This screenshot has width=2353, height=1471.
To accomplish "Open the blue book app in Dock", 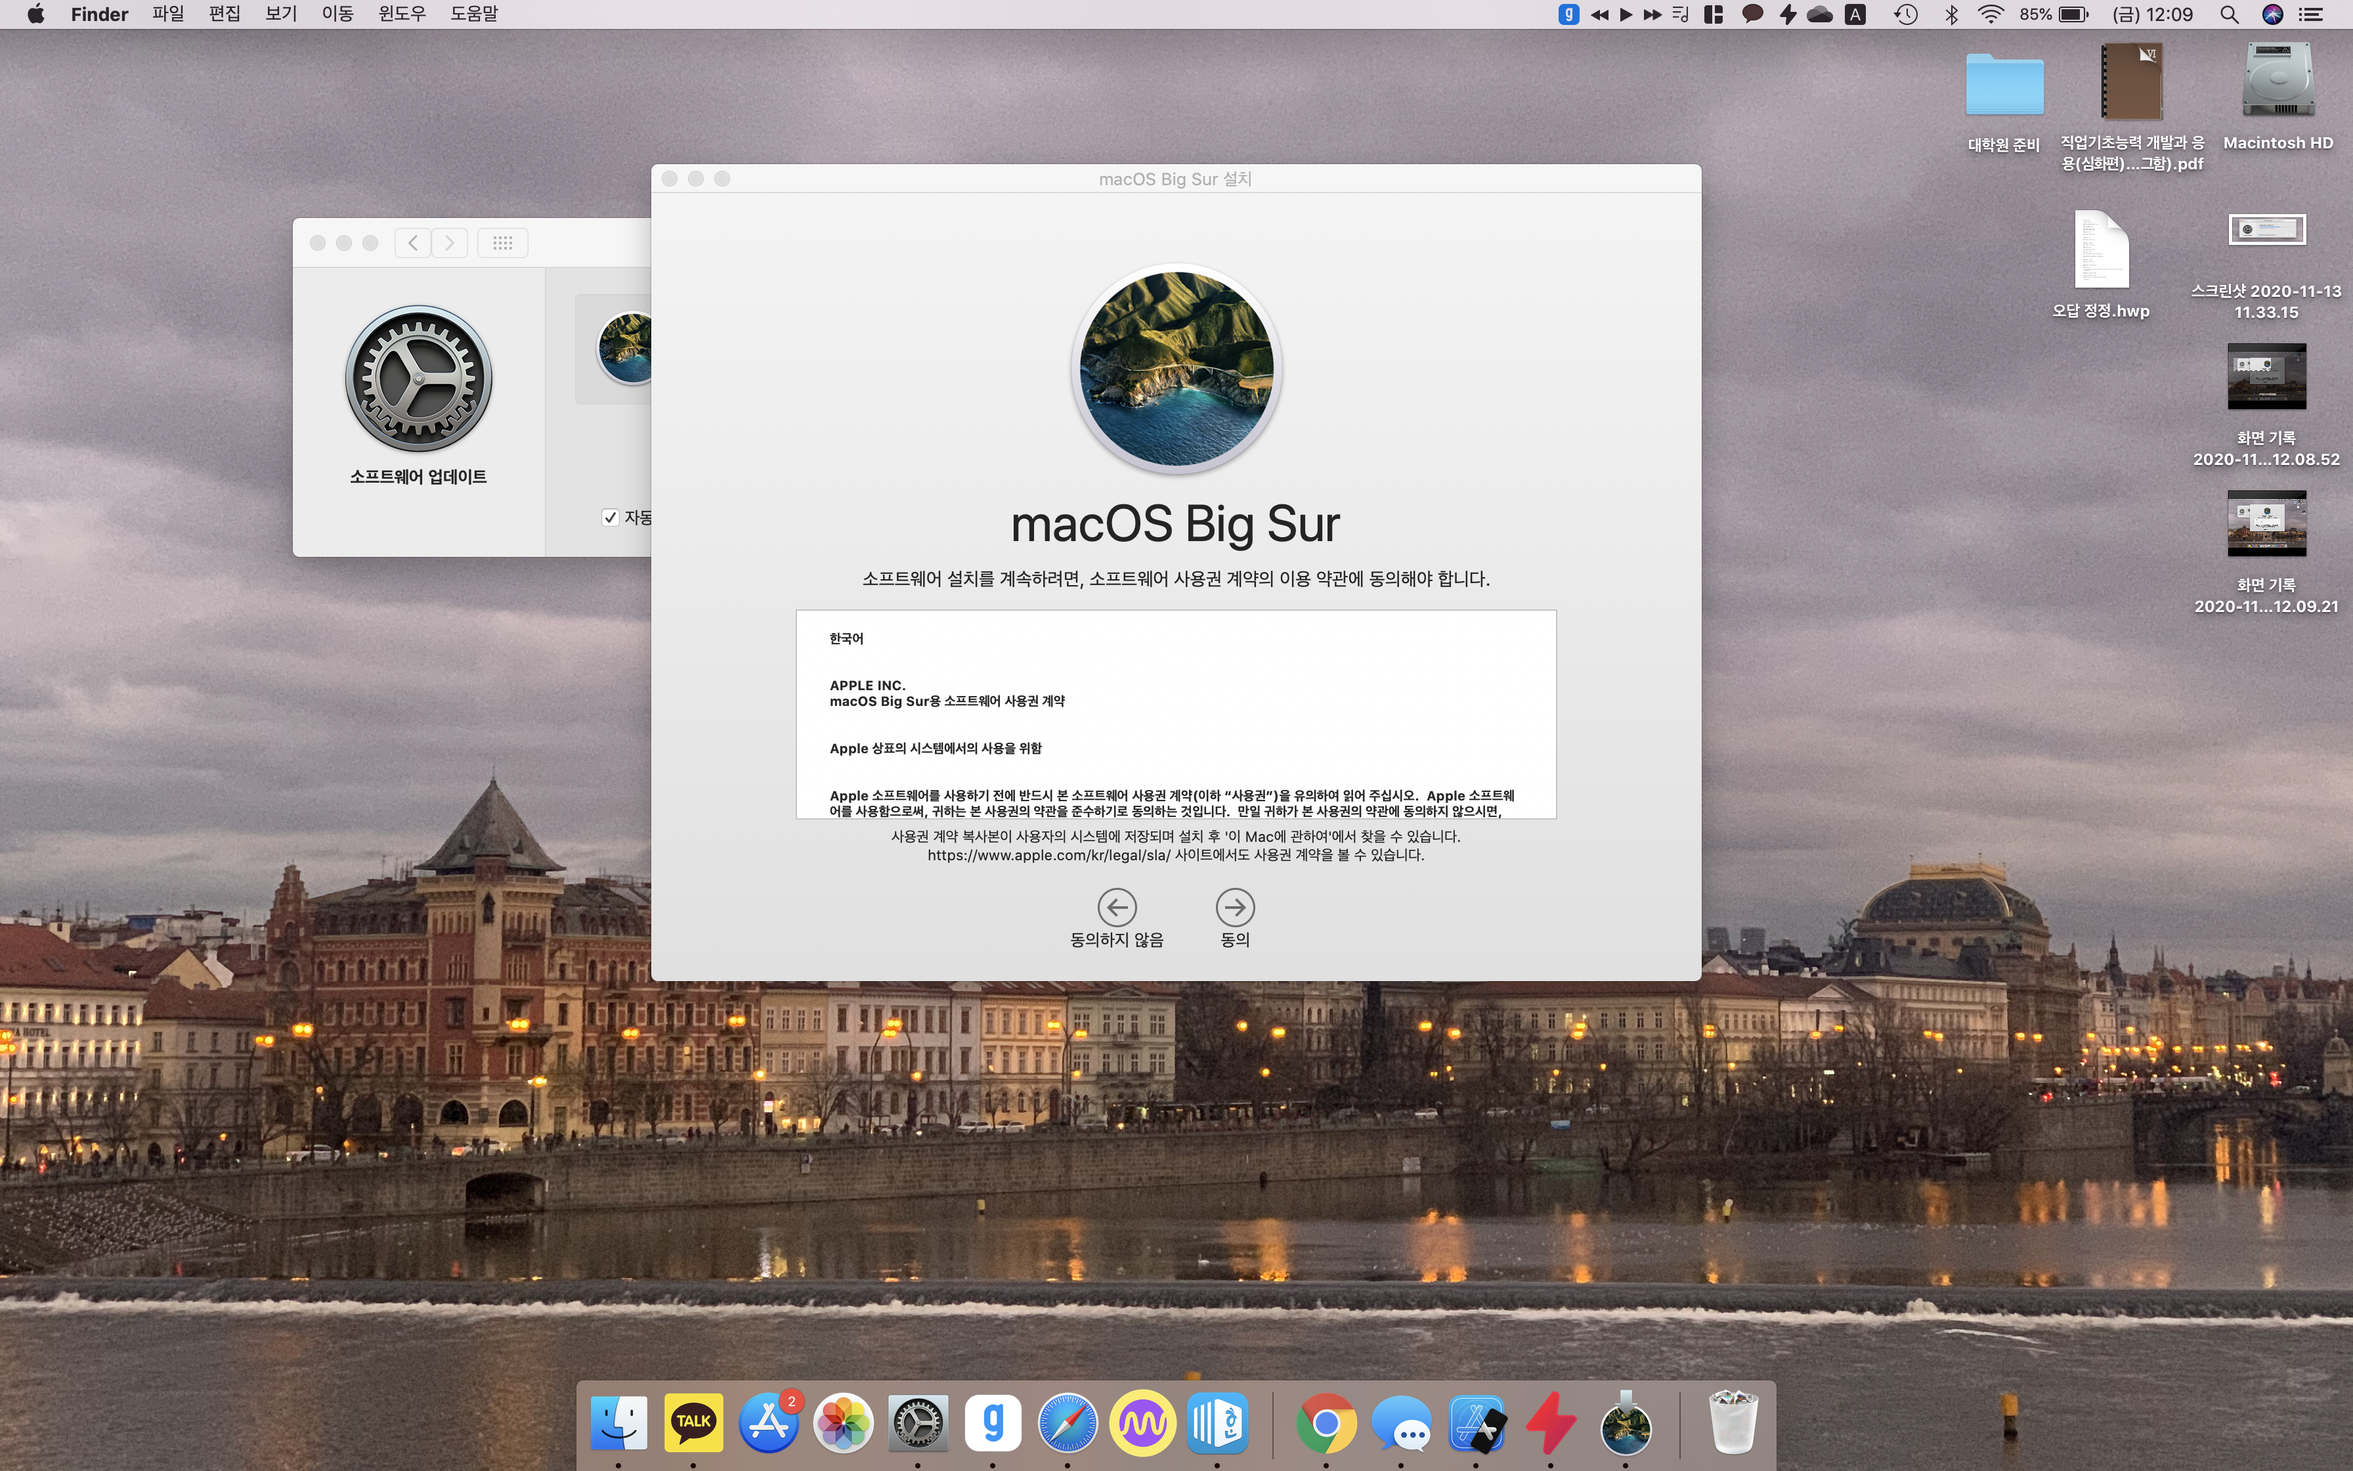I will click(x=1217, y=1422).
